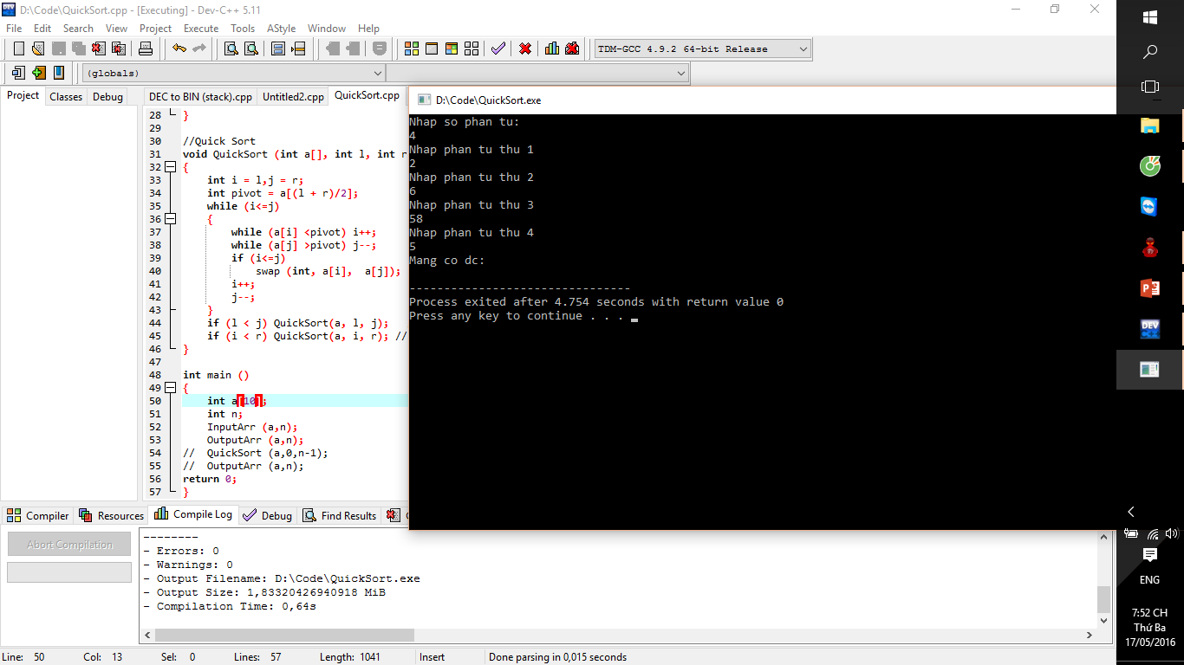Click the Profile analysis bar chart icon
Image resolution: width=1184 pixels, height=665 pixels.
(551, 48)
